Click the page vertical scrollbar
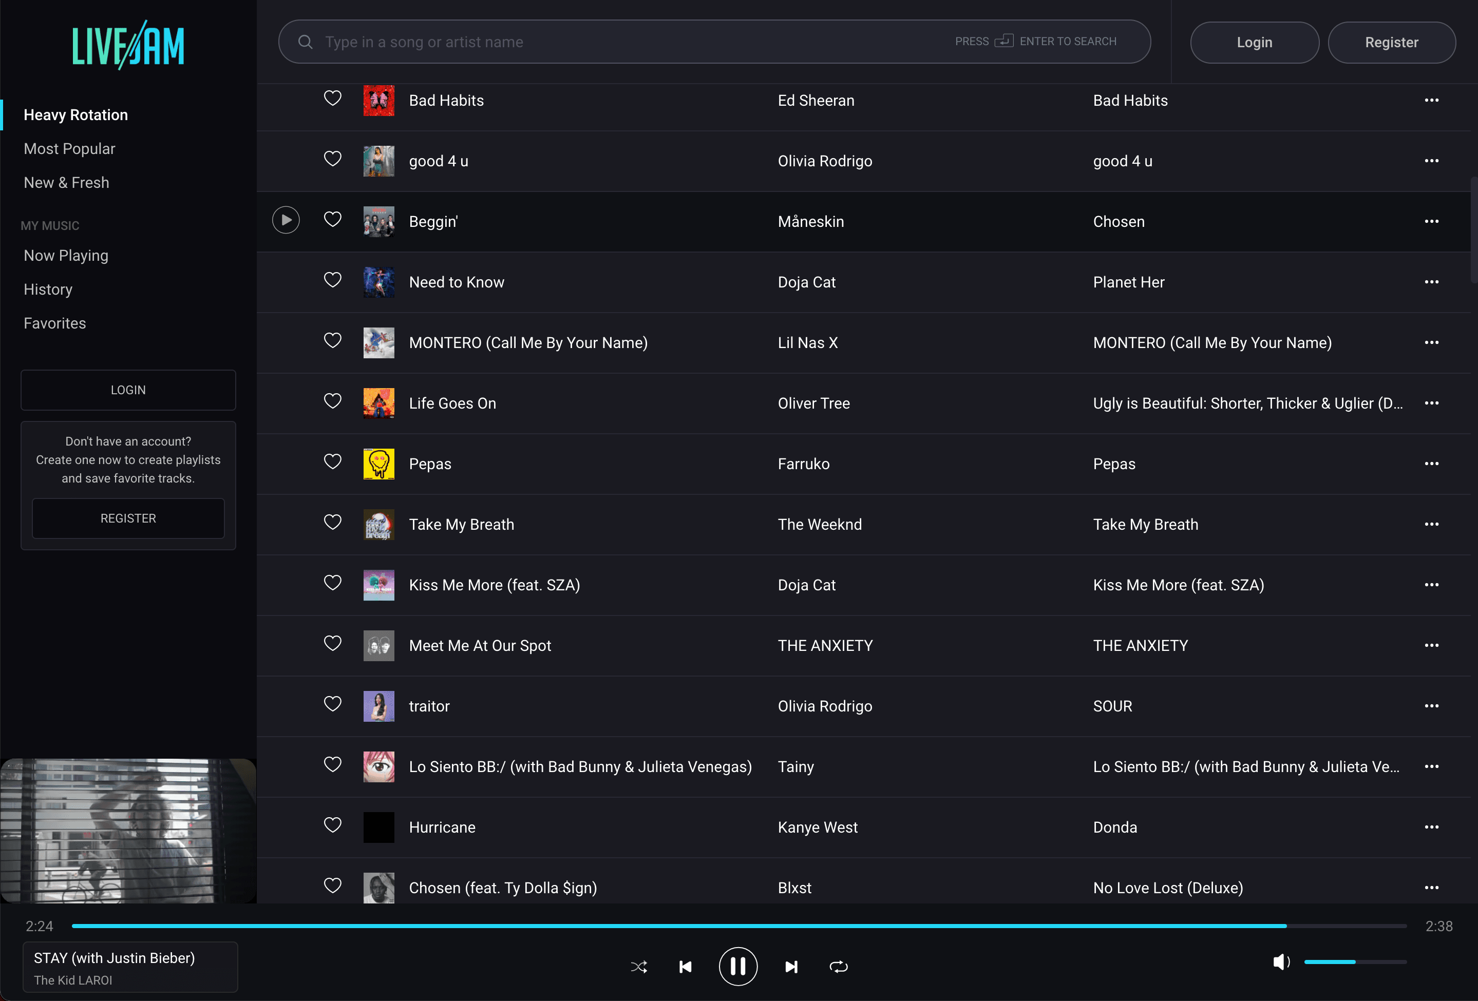The height and width of the screenshot is (1001, 1478). (x=1473, y=229)
